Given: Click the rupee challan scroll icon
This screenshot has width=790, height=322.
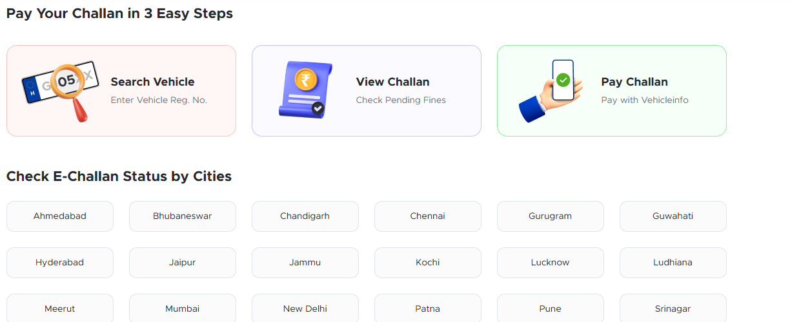Looking at the screenshot, I should coord(305,90).
